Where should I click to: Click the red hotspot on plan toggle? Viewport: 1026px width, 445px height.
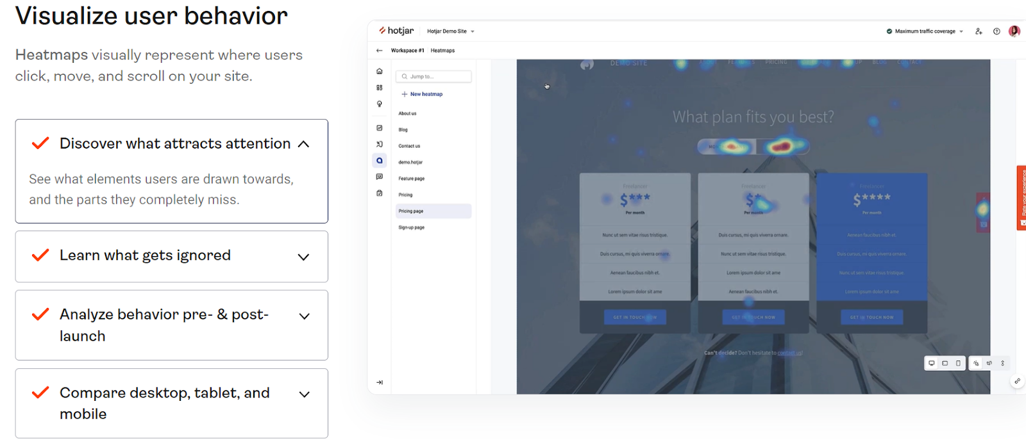coord(782,147)
